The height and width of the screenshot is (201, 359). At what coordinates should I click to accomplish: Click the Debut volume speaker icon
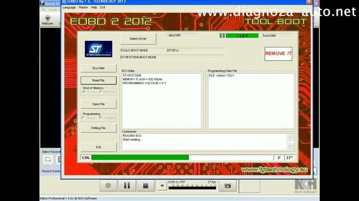(x=162, y=186)
